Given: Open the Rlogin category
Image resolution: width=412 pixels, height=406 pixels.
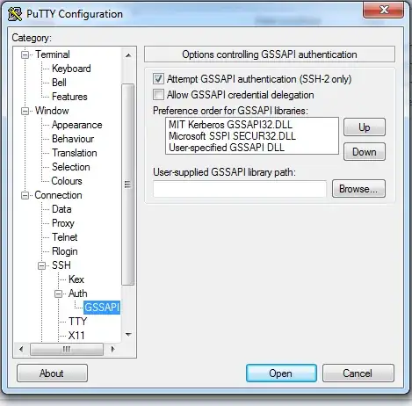Looking at the screenshot, I should click(64, 251).
